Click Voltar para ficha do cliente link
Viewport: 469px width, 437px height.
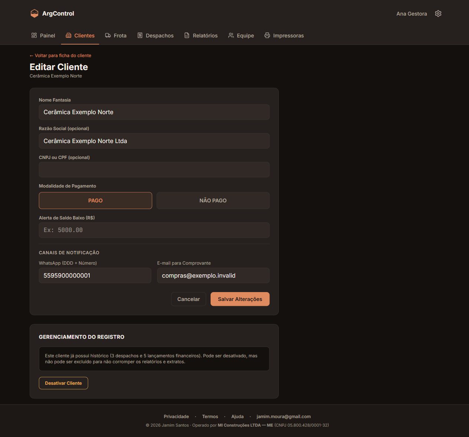coord(60,56)
